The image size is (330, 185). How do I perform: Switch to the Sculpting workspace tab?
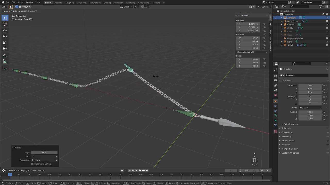pyautogui.click(x=69, y=3)
